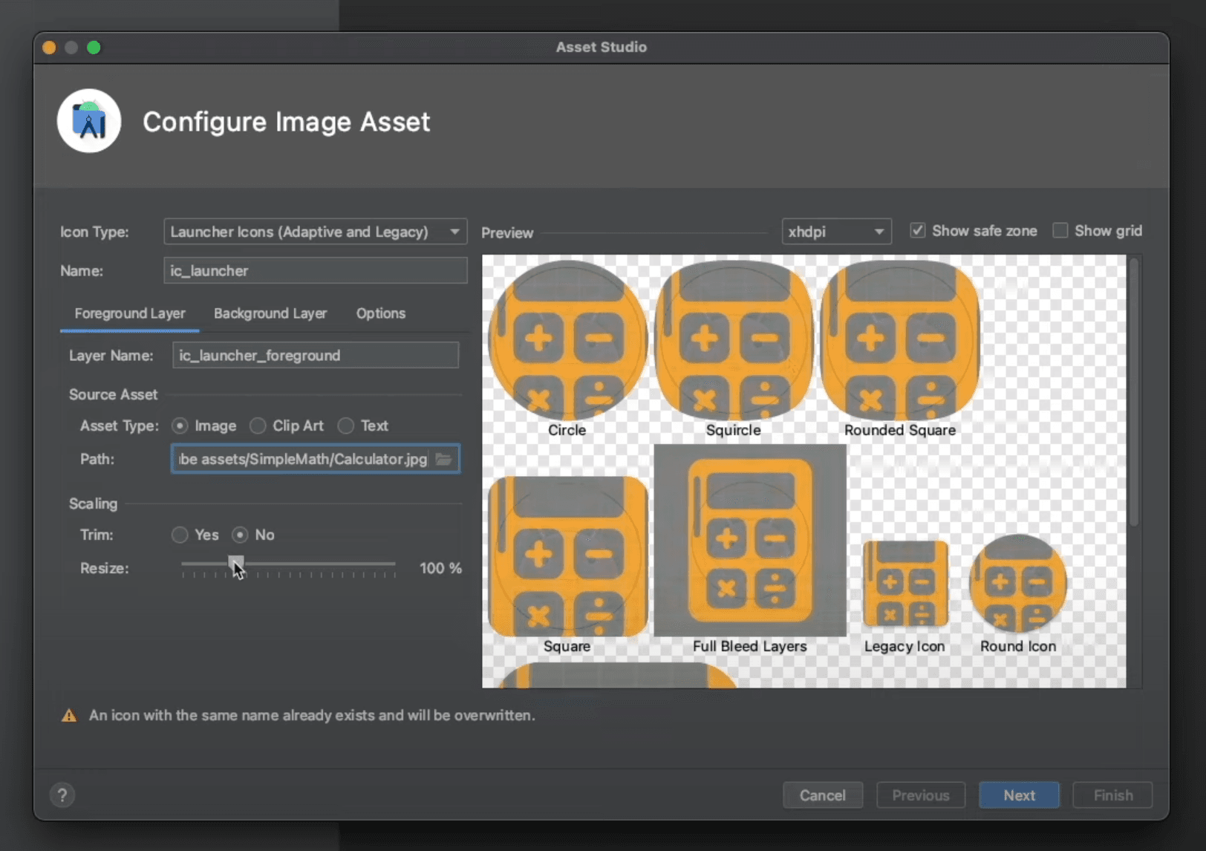Open the xhdpi density dropdown
This screenshot has height=851, width=1206.
click(835, 231)
